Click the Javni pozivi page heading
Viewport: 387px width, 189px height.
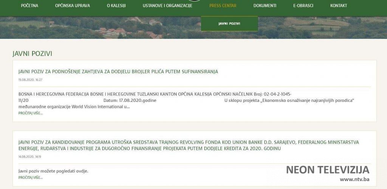tap(32, 54)
